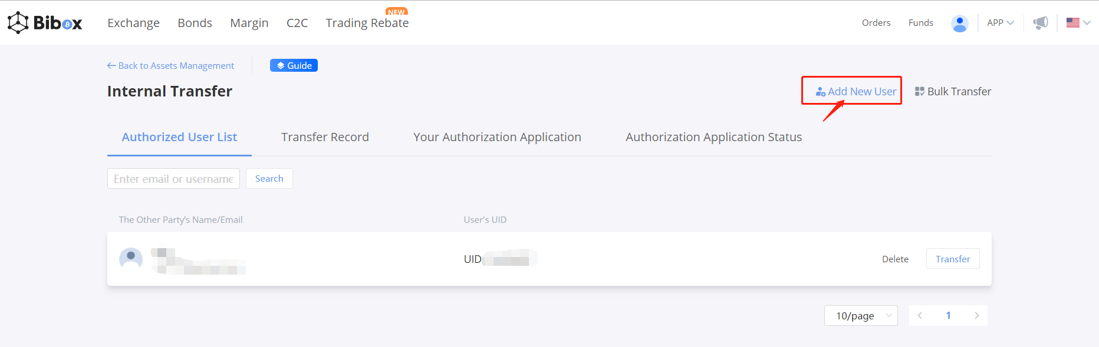Click Add New User
This screenshot has height=347, width=1099.
point(856,91)
